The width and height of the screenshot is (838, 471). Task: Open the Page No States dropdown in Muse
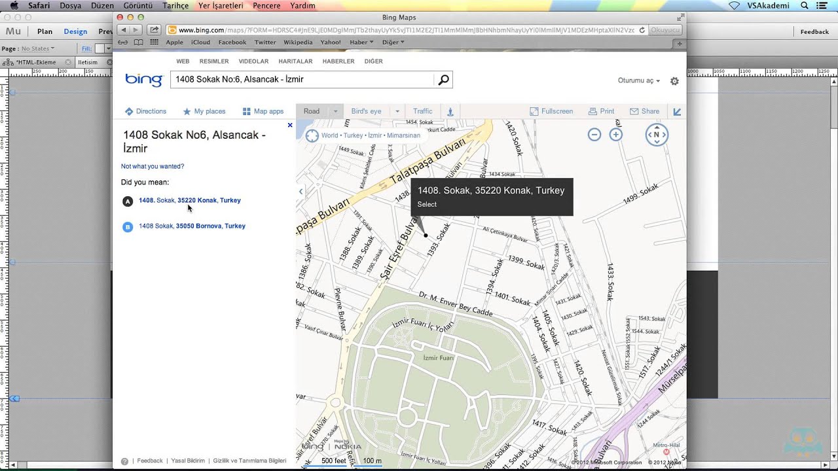[37, 49]
